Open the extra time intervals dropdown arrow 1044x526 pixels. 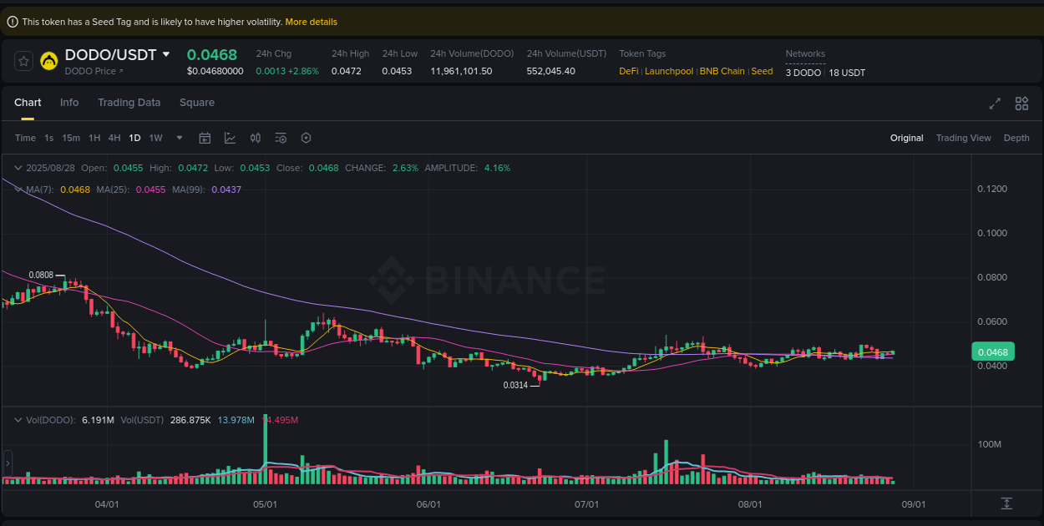(x=178, y=138)
